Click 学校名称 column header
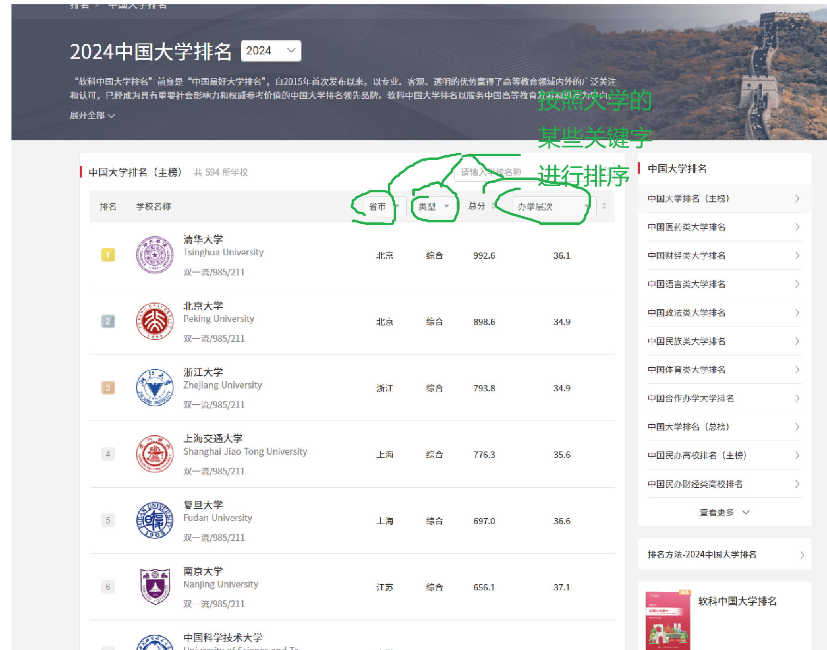This screenshot has height=650, width=827. [x=153, y=206]
